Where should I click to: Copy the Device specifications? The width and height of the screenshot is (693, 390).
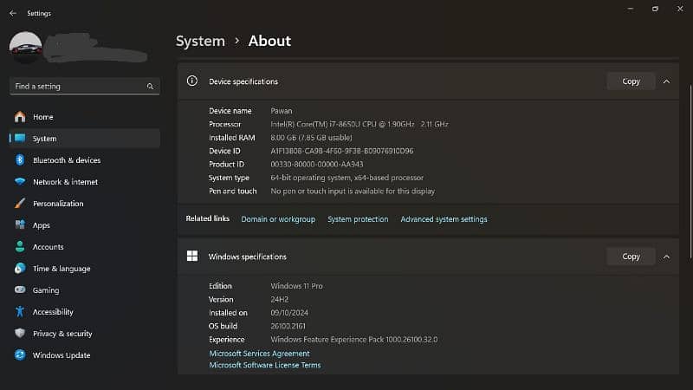(x=631, y=81)
